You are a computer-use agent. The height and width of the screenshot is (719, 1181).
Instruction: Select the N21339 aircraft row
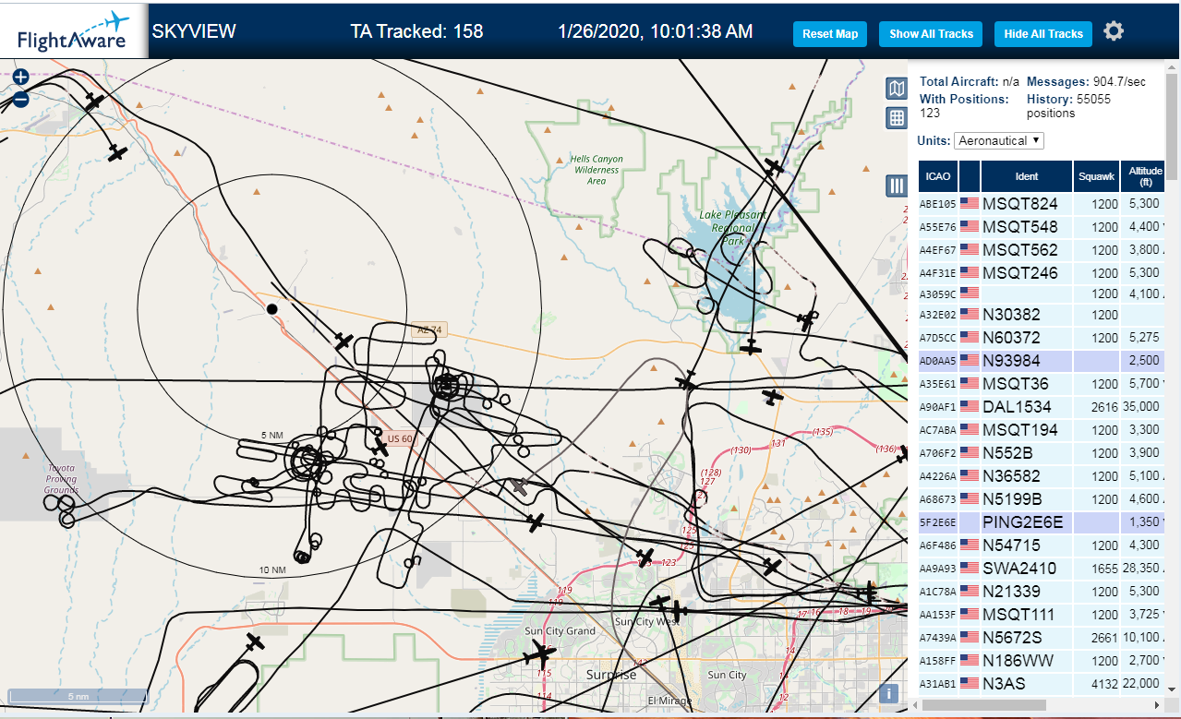point(1042,592)
